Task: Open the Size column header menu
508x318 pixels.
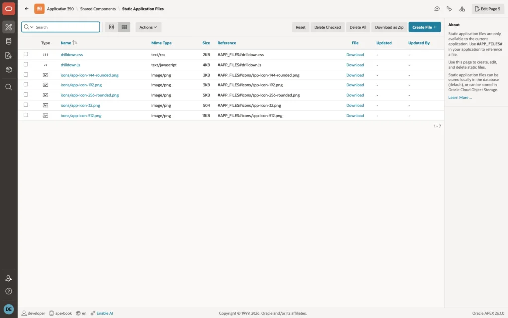Action: click(x=206, y=43)
